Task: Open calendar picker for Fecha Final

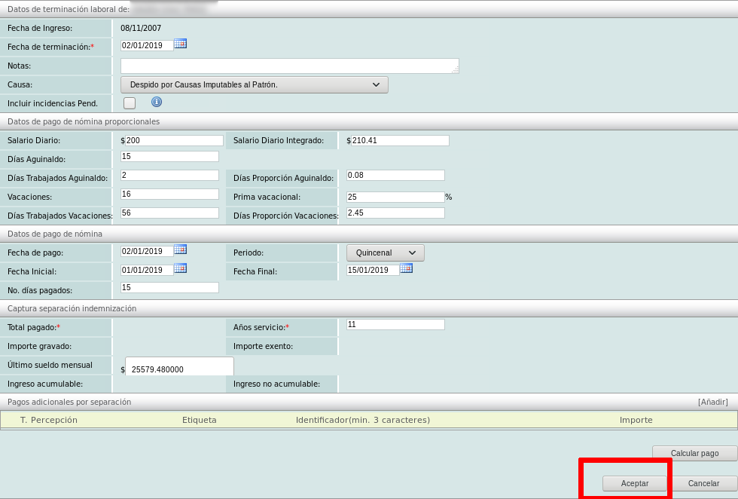Action: coord(406,268)
